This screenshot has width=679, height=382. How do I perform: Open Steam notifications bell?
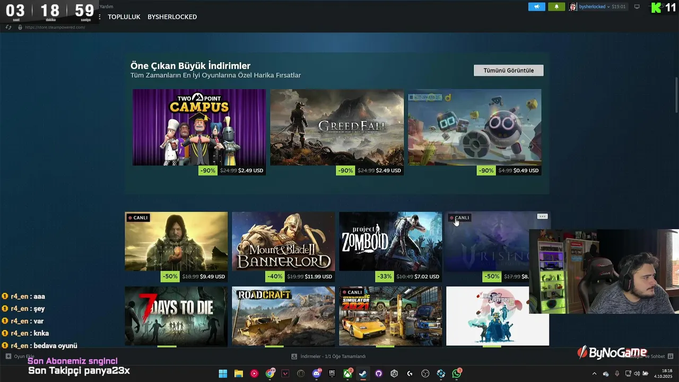(556, 7)
